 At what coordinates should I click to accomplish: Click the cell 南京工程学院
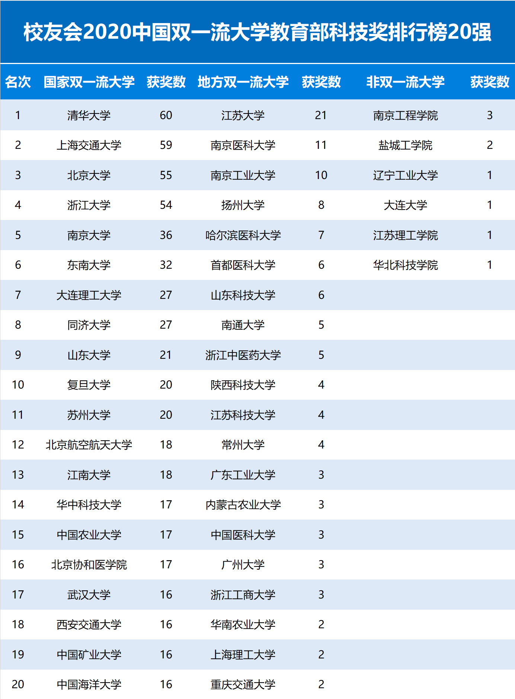click(406, 115)
